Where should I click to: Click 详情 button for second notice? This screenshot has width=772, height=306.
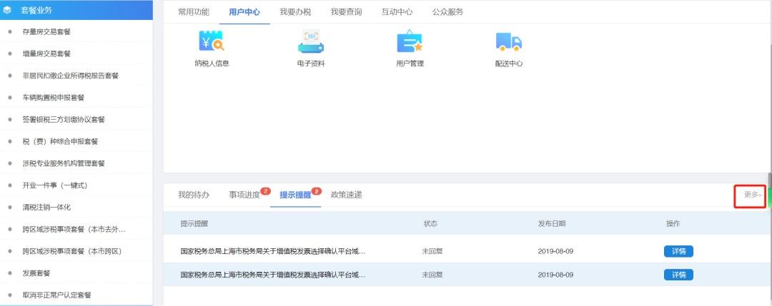[x=678, y=275]
